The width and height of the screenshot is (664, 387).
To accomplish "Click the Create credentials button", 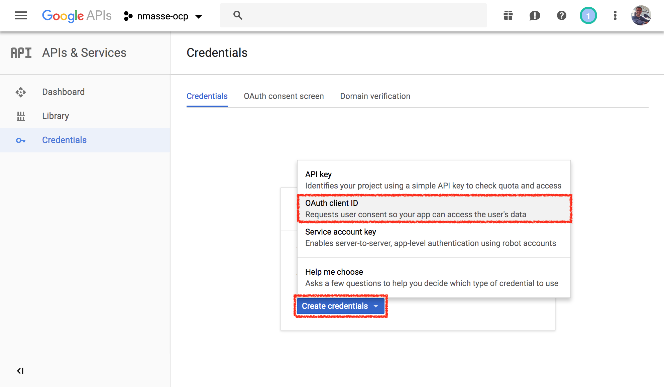I will point(335,306).
